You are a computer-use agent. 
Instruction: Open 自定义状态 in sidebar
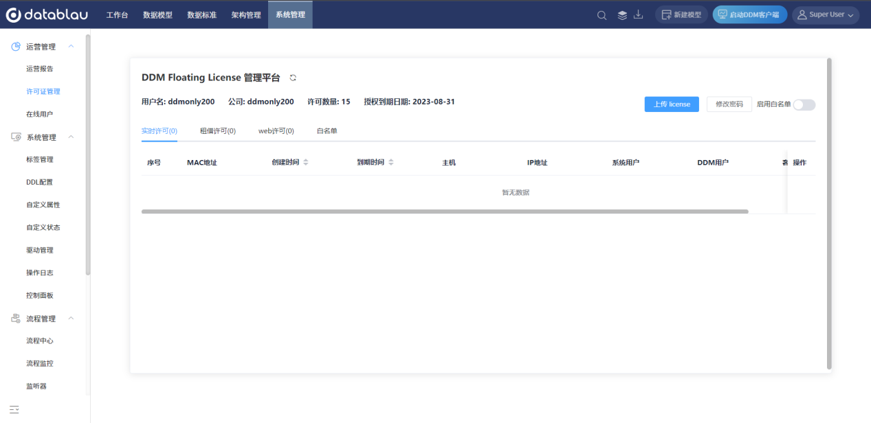[43, 227]
